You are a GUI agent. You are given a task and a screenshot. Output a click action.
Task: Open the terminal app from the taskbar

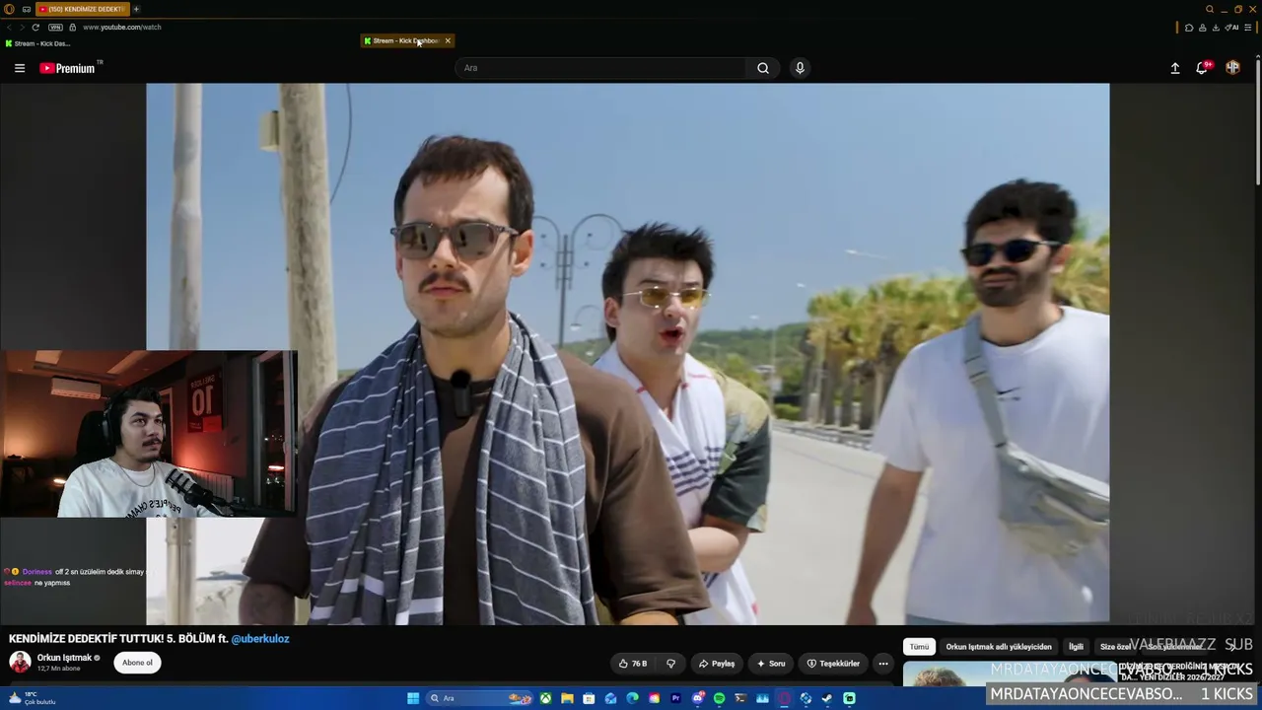click(x=740, y=698)
